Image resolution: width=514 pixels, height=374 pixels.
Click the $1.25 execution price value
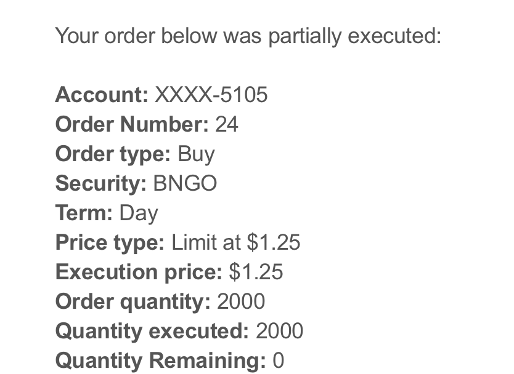(256, 272)
